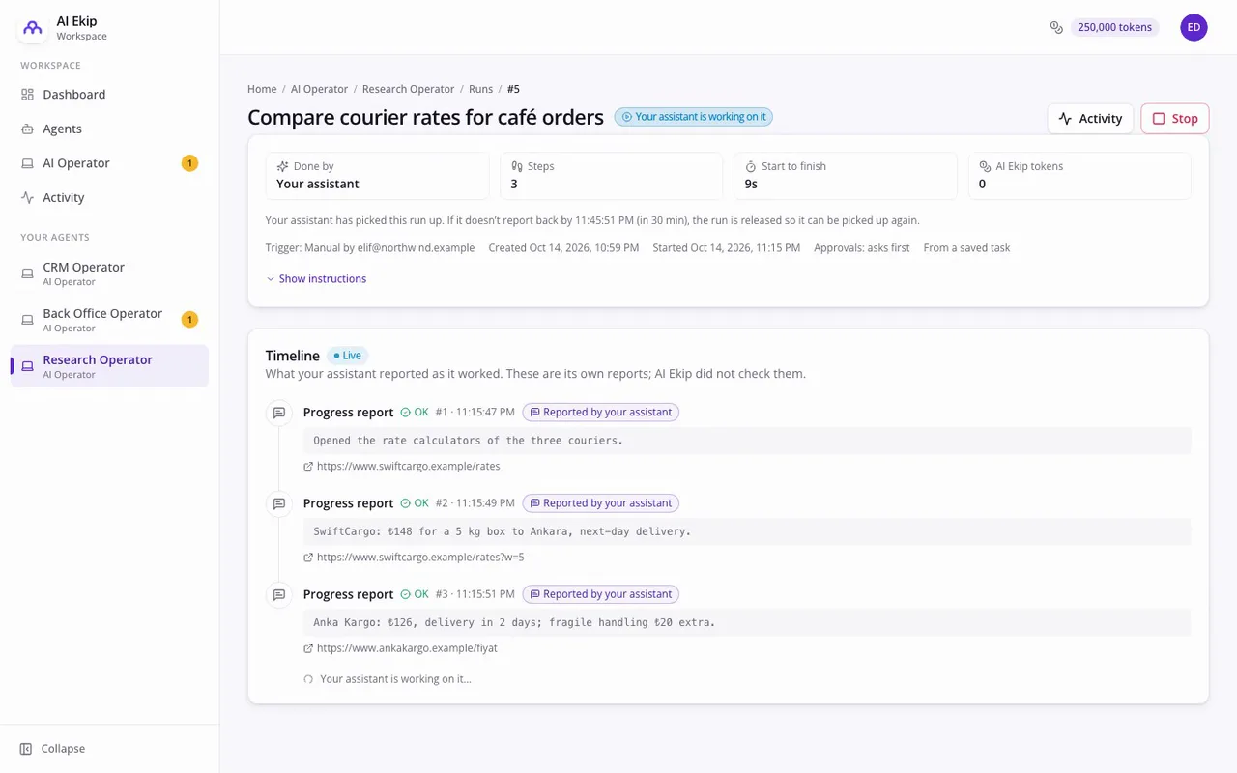Click the '#5' breadcrumb text
The image size is (1237, 773).
click(x=513, y=89)
